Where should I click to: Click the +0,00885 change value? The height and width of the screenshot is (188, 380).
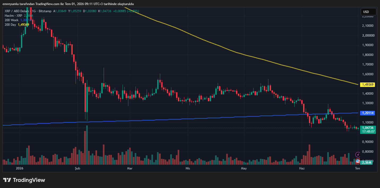point(120,11)
